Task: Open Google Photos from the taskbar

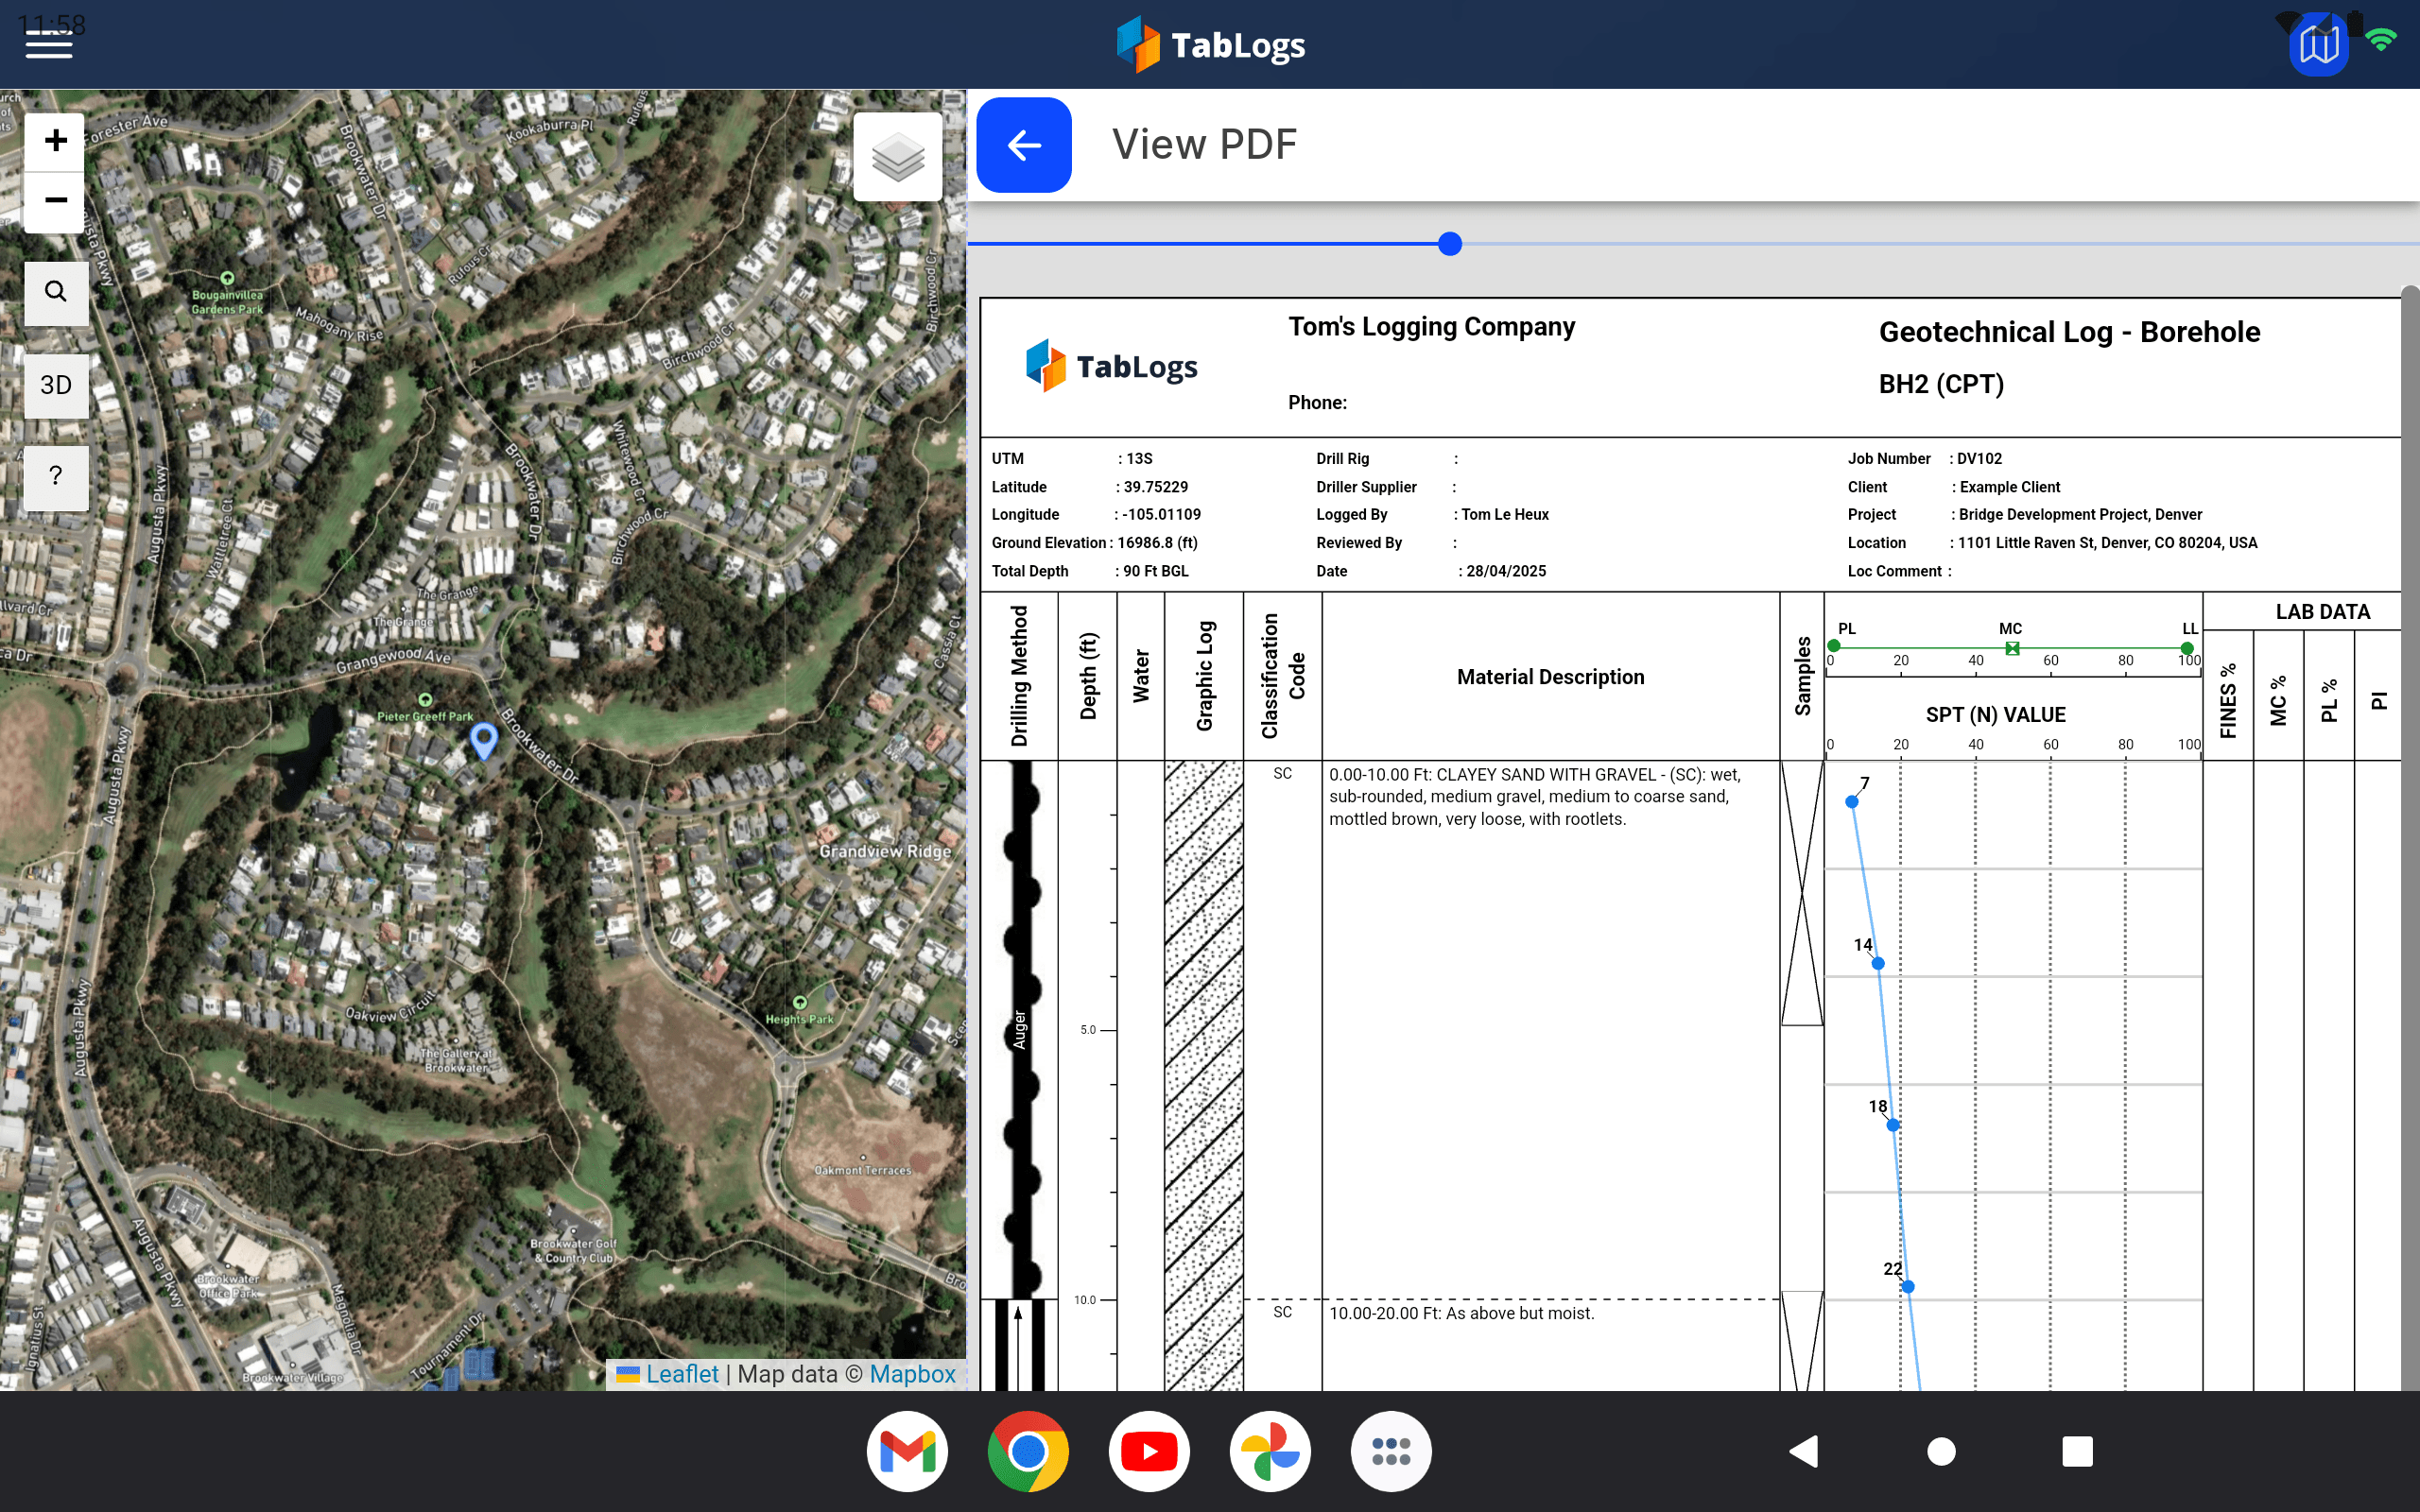Action: pyautogui.click(x=1270, y=1451)
